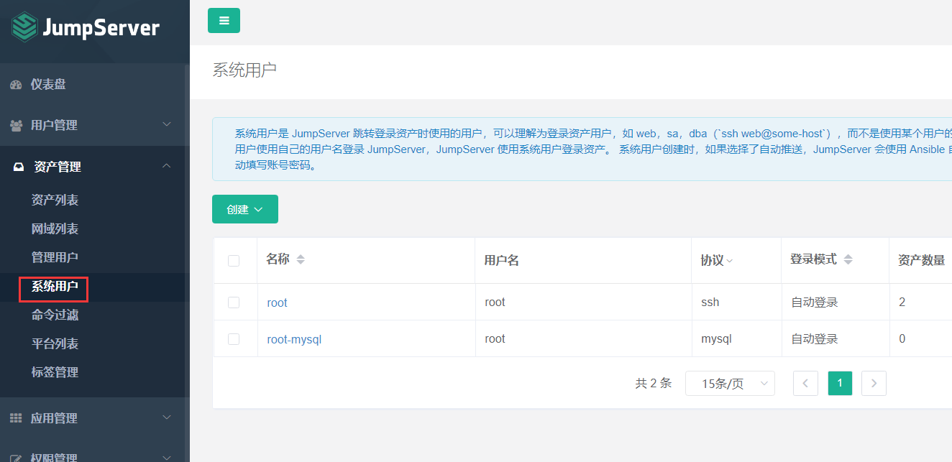Open 命令过滤 submenu item
Viewport: 952px width, 462px height.
coord(55,315)
